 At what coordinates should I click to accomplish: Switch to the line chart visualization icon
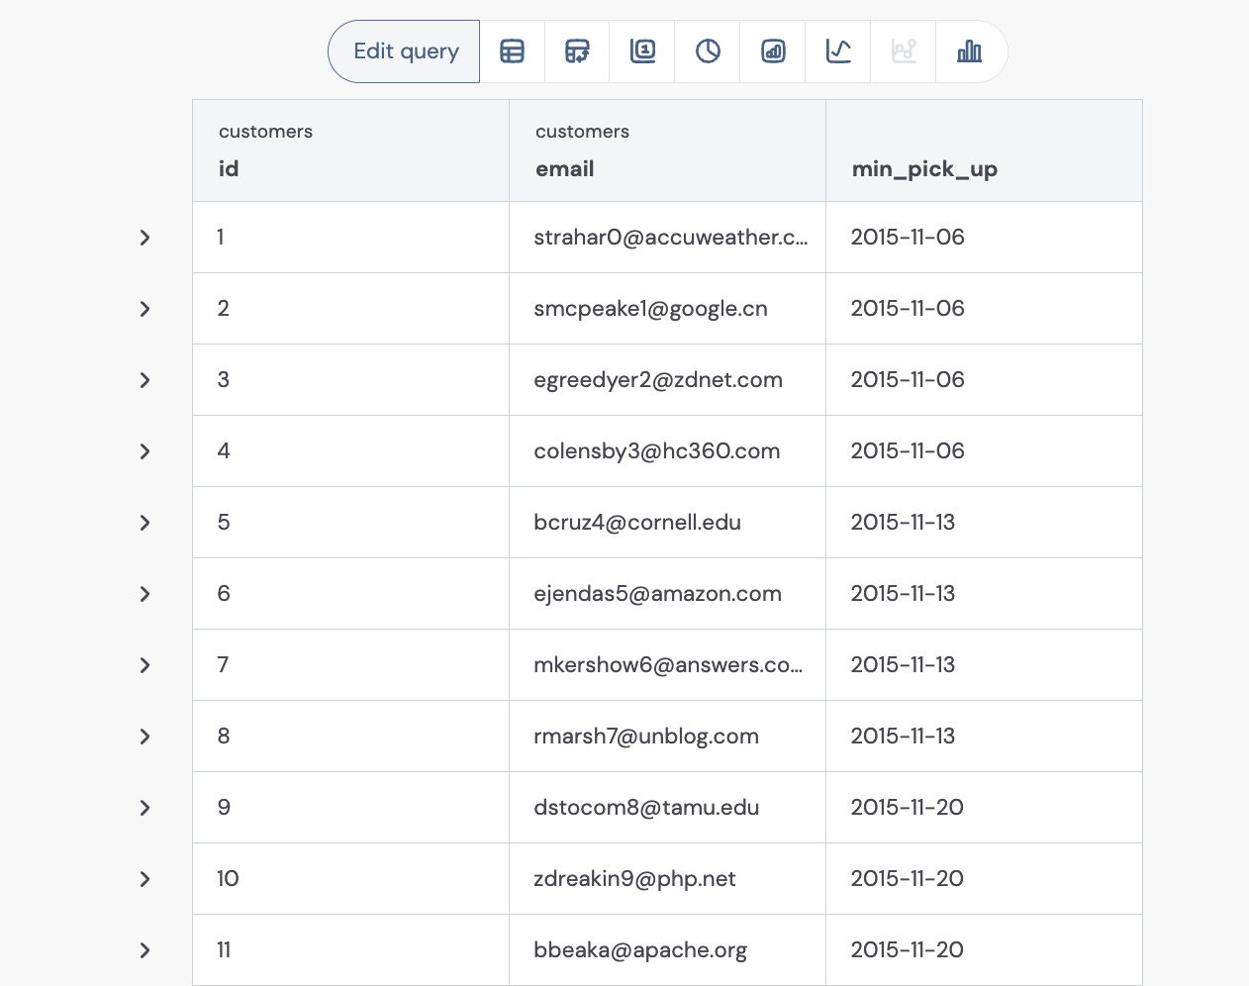pyautogui.click(x=839, y=51)
